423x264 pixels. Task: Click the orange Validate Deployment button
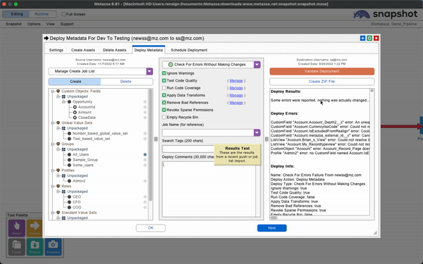click(x=322, y=71)
